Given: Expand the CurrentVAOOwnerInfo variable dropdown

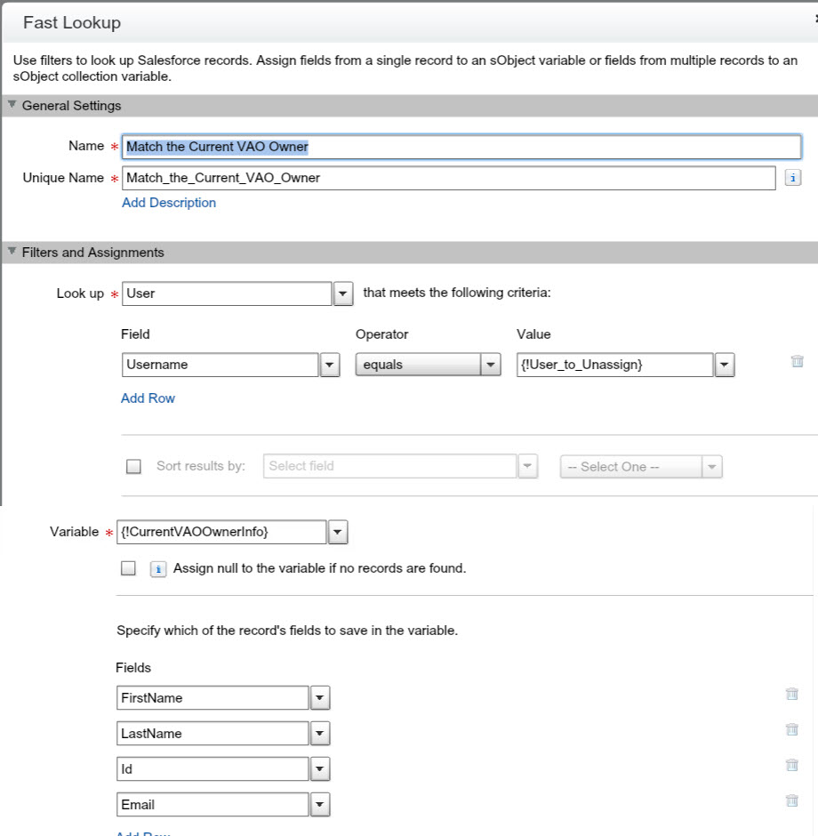Looking at the screenshot, I should (x=338, y=532).
